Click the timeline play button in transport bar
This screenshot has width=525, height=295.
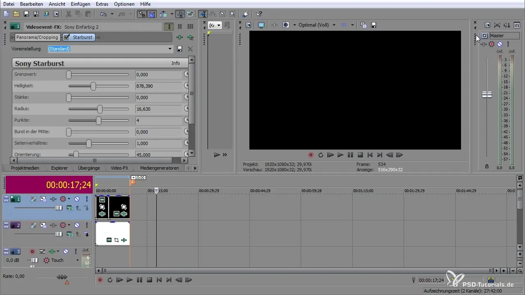click(x=130, y=280)
